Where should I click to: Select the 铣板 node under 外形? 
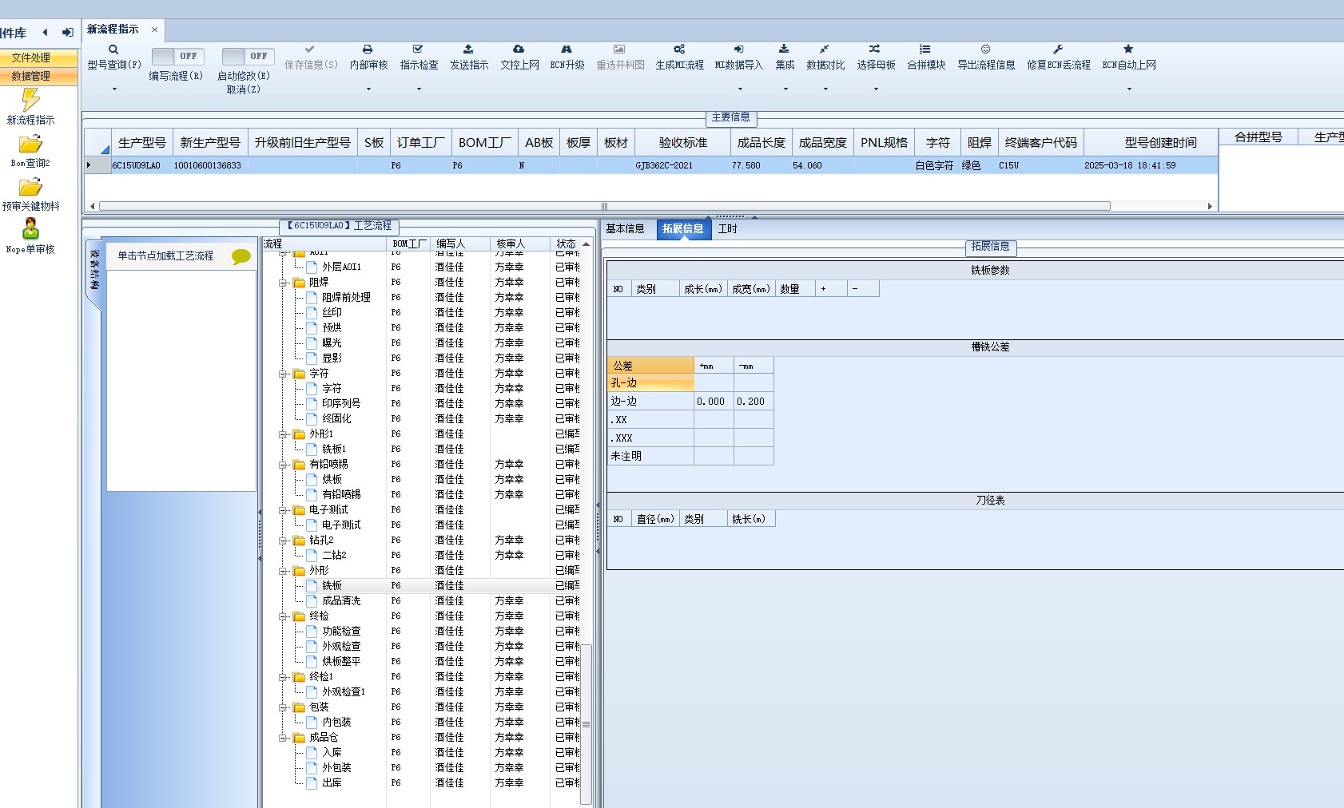click(x=332, y=586)
